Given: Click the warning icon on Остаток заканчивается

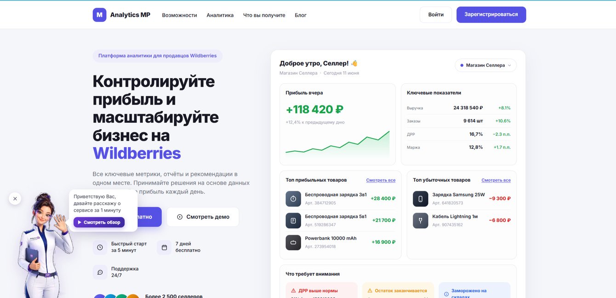Looking at the screenshot, I should click(x=370, y=291).
